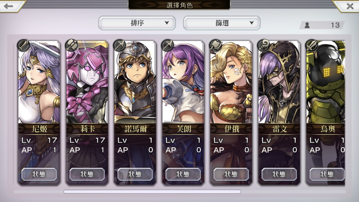Click the arrow on the 篩選 dropdown
Image resolution: width=359 pixels, height=202 pixels.
(x=252, y=23)
